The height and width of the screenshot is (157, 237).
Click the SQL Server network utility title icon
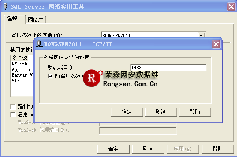click(6, 6)
